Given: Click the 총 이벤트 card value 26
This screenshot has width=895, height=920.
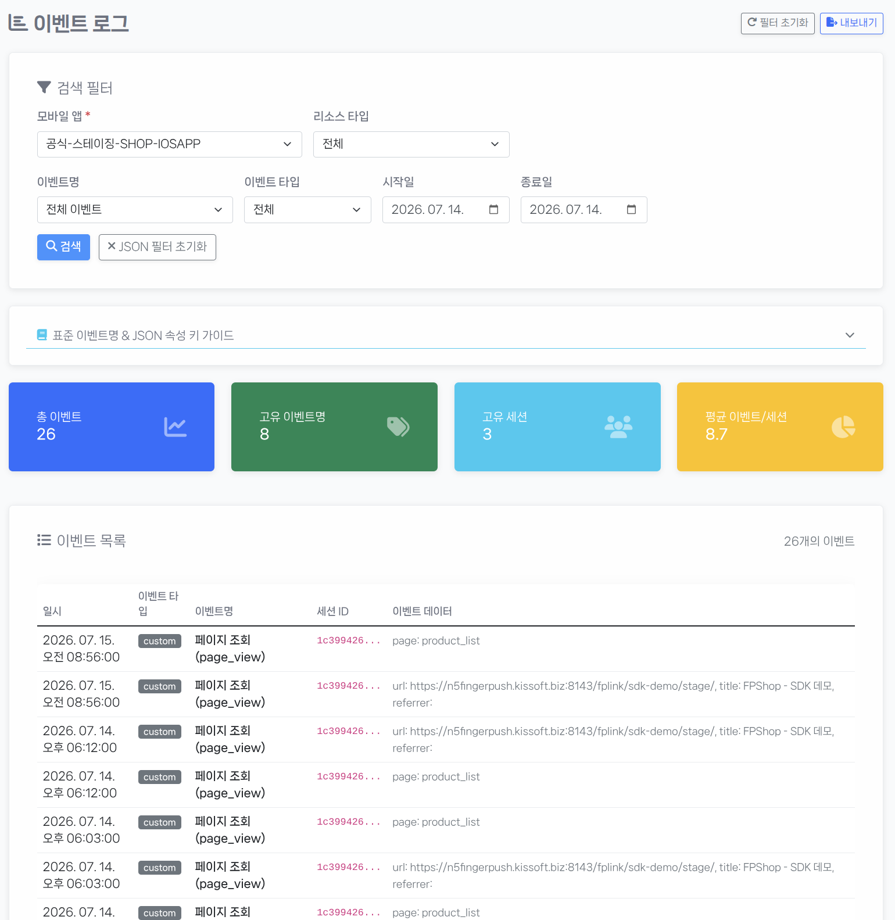Looking at the screenshot, I should pyautogui.click(x=46, y=435).
